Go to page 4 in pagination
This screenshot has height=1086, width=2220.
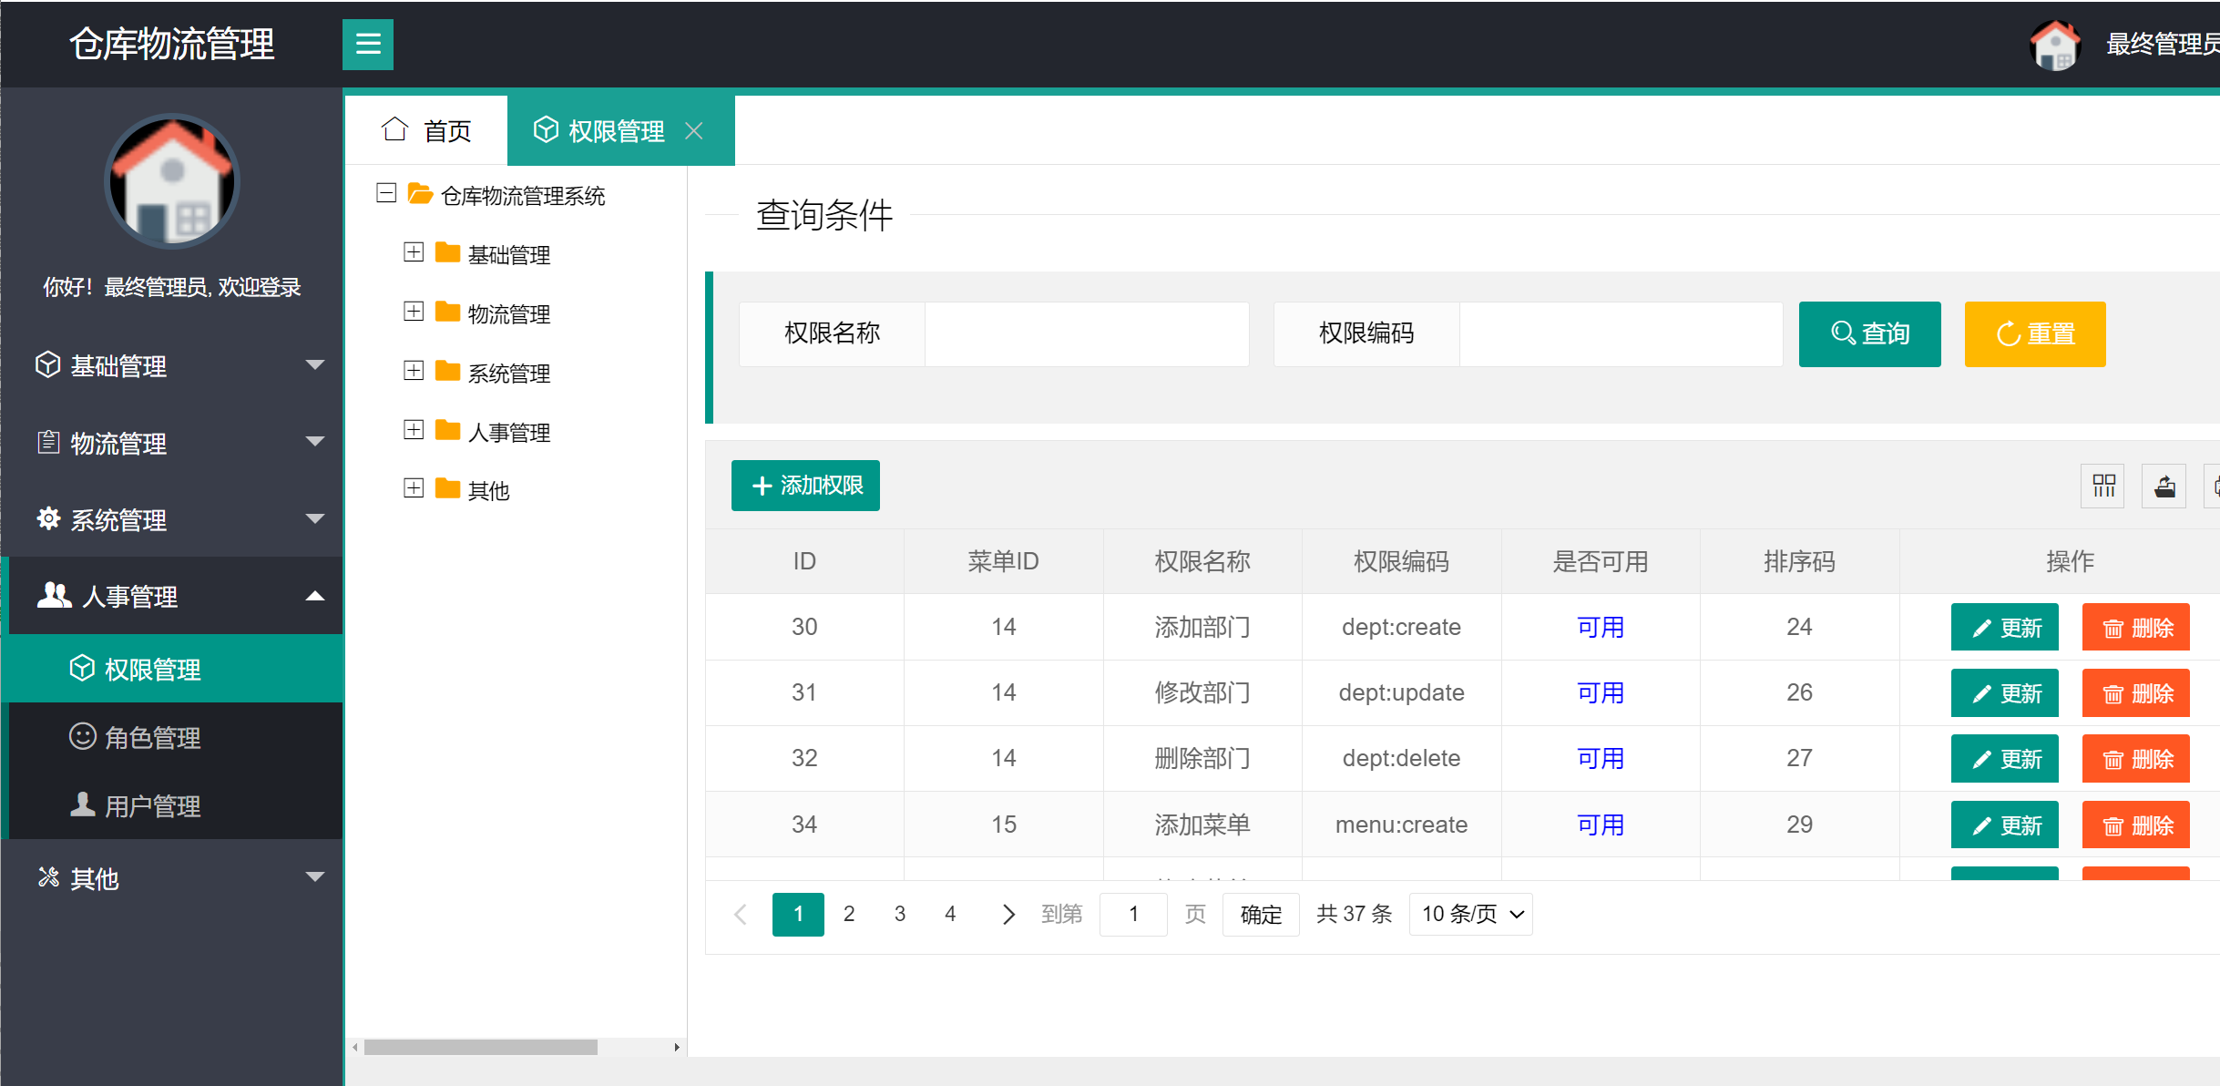coord(950,914)
